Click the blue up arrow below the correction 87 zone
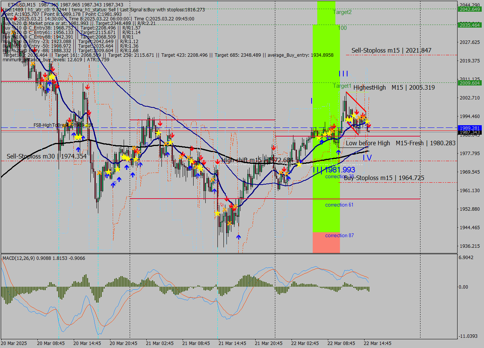Screen dimensions: 484x348 point(238,237)
